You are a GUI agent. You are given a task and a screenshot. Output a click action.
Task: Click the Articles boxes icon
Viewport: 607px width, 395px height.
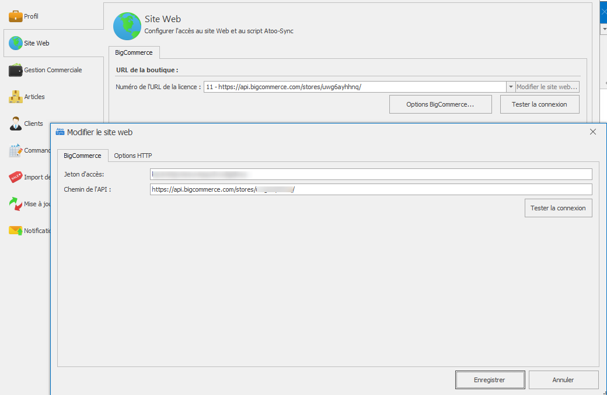pos(16,97)
